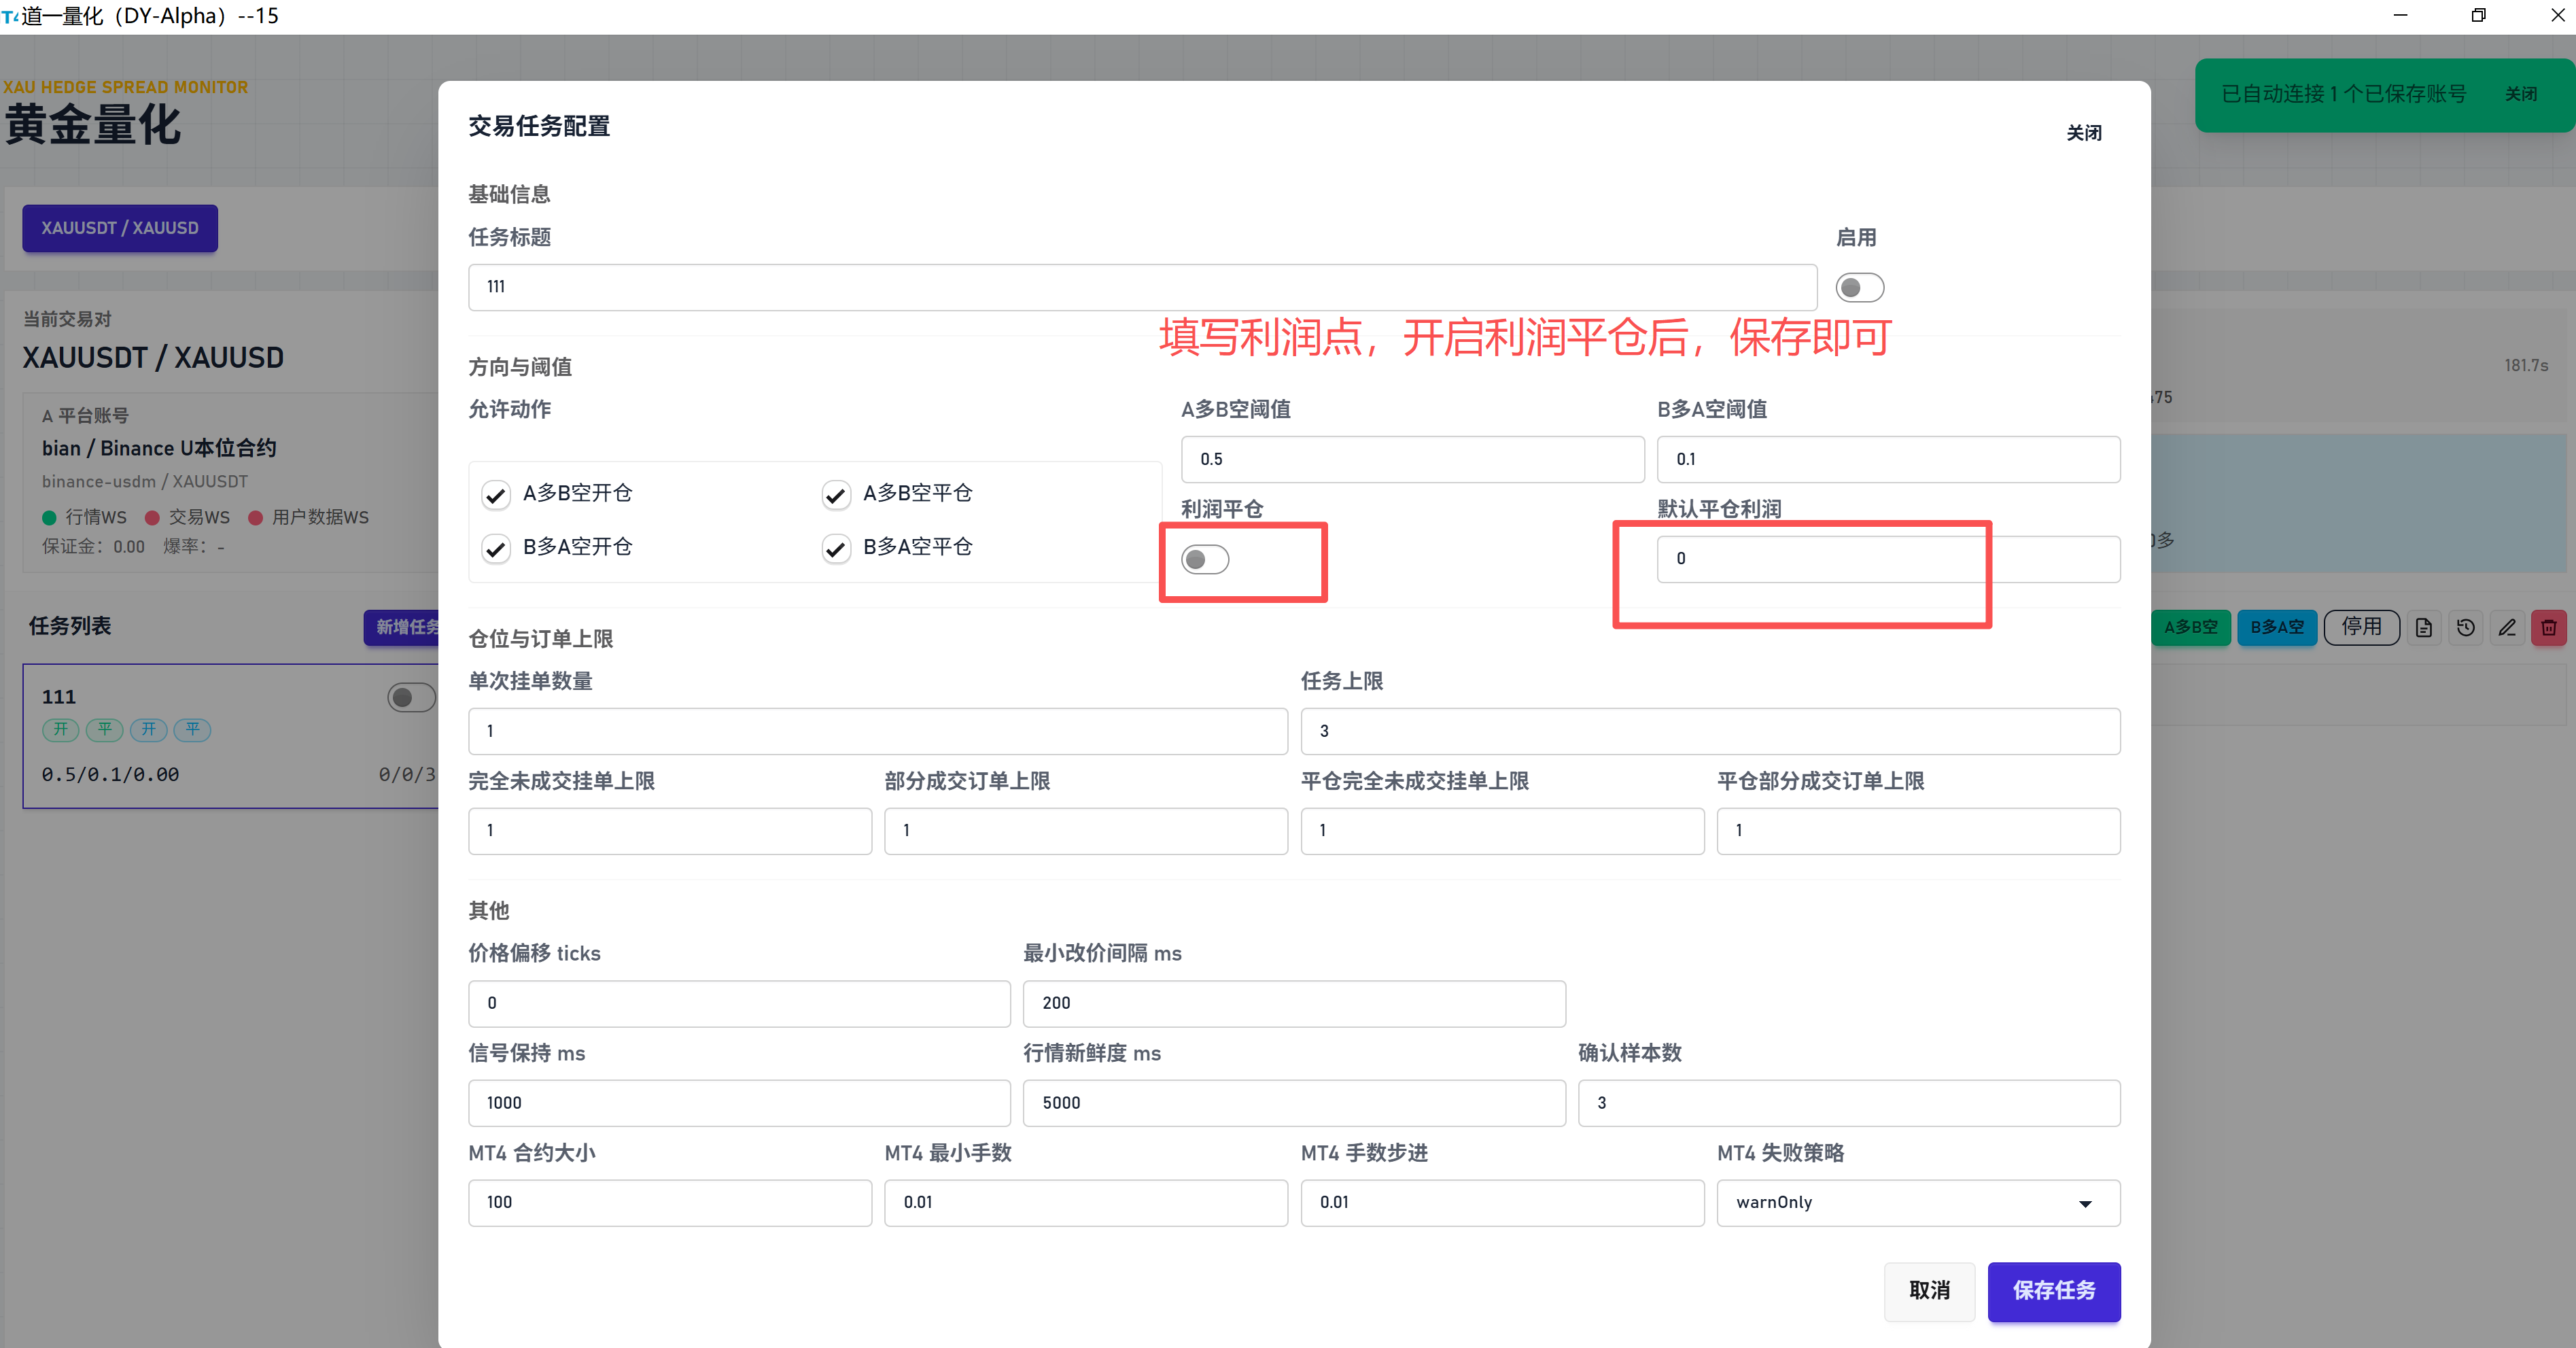Cancel the dialog with 取消
The height and width of the screenshot is (1348, 2576).
click(1930, 1291)
